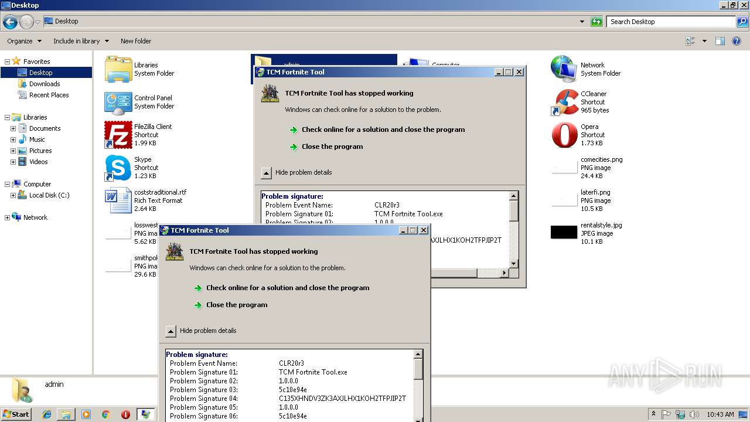Open the Control Panel icon
Viewport: 750px width, 422px height.
tap(118, 103)
